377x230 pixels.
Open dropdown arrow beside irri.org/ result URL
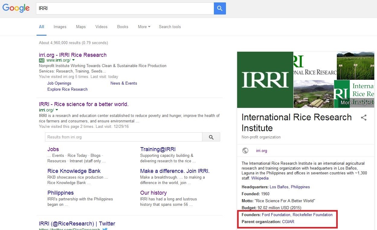(57, 110)
